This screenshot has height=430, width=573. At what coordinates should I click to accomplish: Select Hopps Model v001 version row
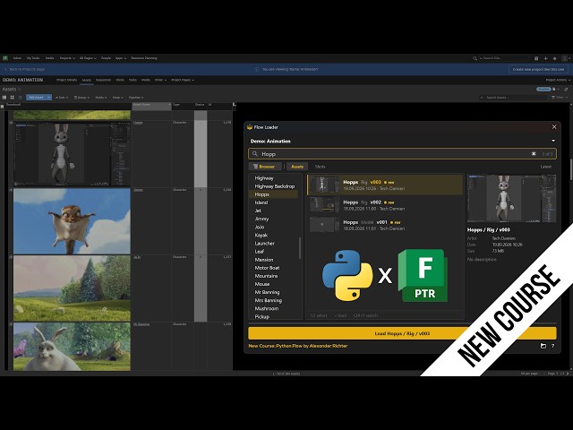pyautogui.click(x=385, y=225)
